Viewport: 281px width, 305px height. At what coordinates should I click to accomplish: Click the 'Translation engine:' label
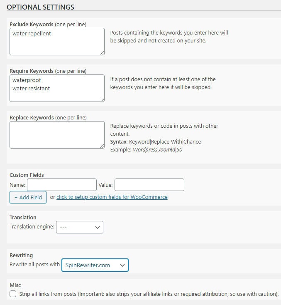(32, 227)
